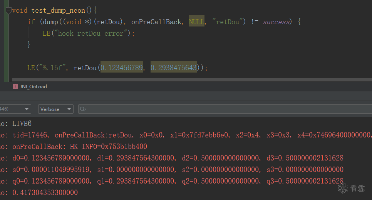
Task: Click the onPreCallBack argument in dump call
Action: click(x=156, y=22)
